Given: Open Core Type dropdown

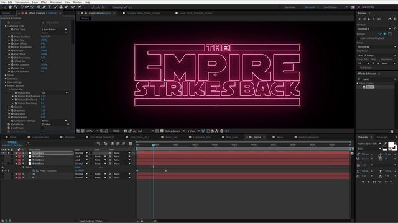Looking at the screenshot, I should 54,30.
